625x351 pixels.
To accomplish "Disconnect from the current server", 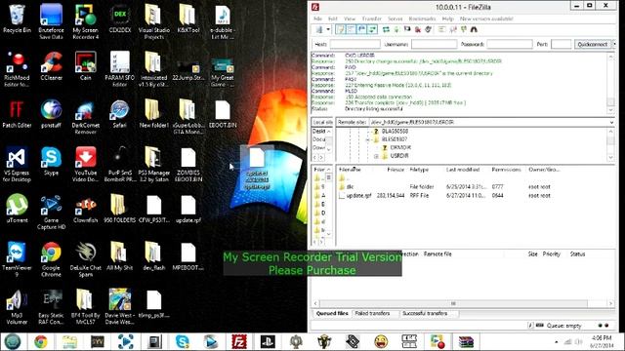I will [x=418, y=30].
